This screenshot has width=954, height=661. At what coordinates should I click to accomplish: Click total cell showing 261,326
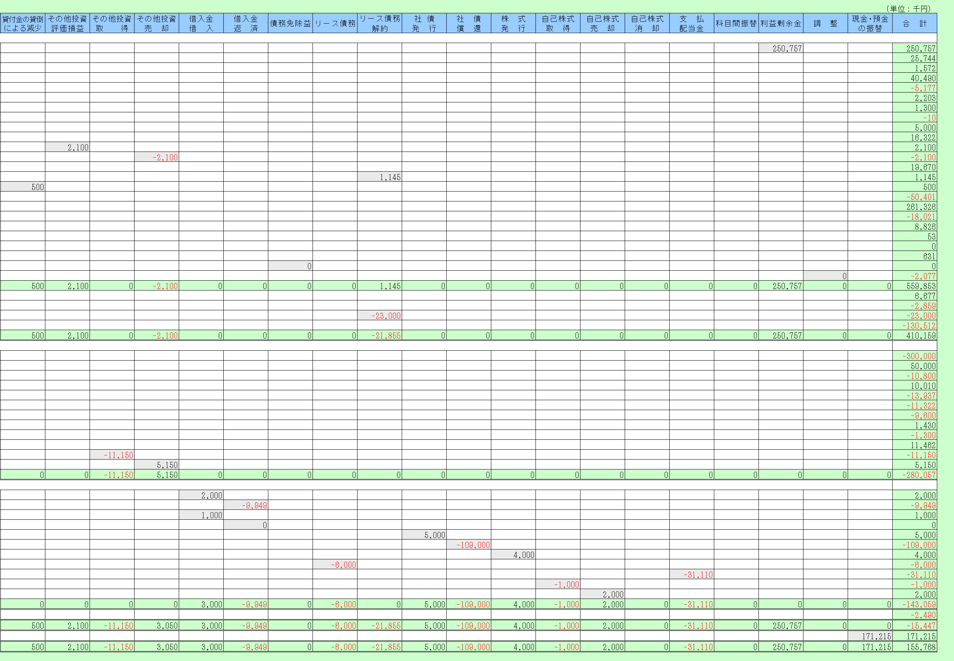pos(915,207)
